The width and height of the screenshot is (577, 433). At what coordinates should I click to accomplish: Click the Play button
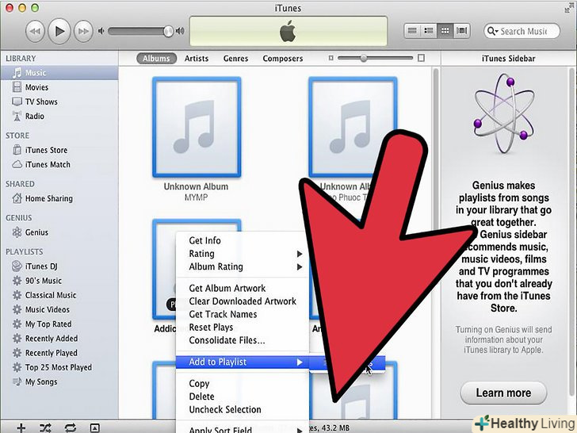tap(59, 31)
